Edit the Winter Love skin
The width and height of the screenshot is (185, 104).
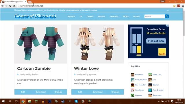[x=80, y=92]
